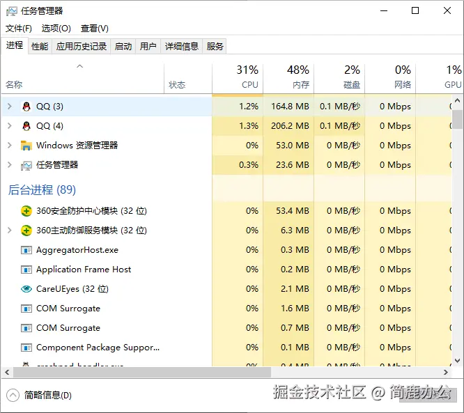The width and height of the screenshot is (464, 413).
Task: Click the Windows 资源管理器 folder icon
Action: [26, 146]
